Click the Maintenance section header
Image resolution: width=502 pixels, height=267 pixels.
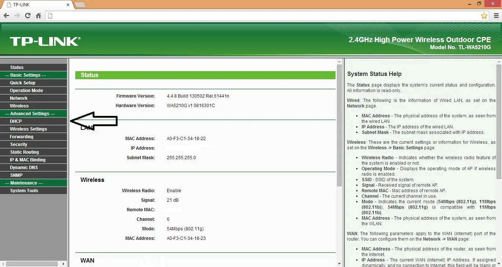coord(33,183)
